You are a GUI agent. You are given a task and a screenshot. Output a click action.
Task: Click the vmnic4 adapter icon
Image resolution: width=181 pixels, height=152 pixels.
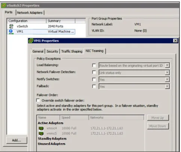(x=41, y=128)
